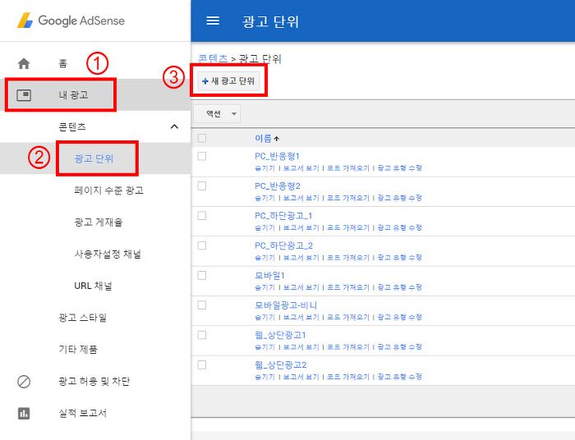575x440 pixels.
Task: Click the 새 광고 단위 button
Action: [228, 81]
